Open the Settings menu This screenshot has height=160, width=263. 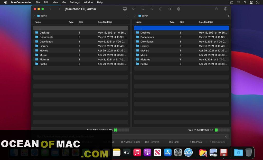[x=75, y=2]
